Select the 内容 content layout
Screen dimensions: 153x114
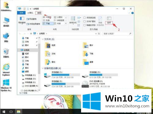[x=57, y=24]
